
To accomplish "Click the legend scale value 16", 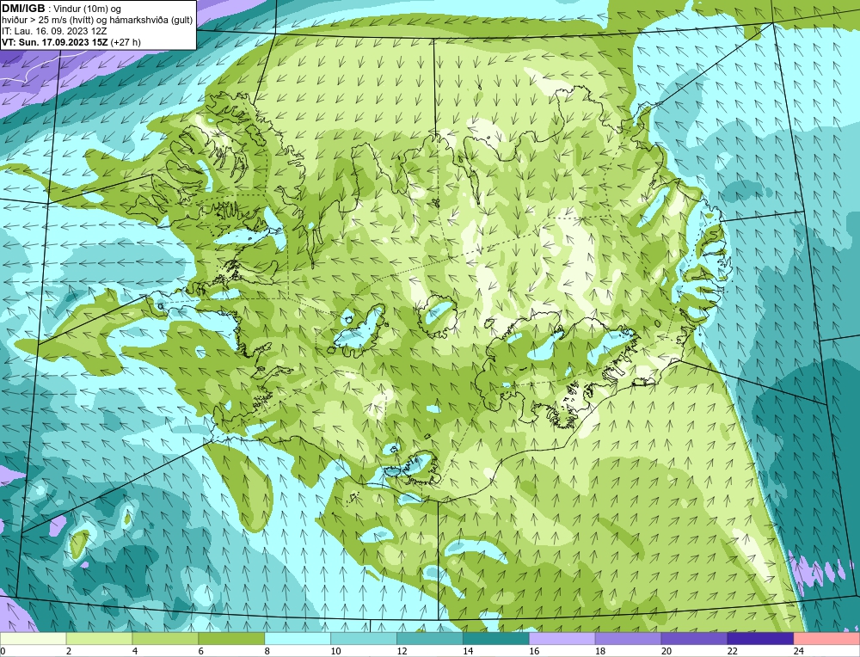I will tap(534, 651).
